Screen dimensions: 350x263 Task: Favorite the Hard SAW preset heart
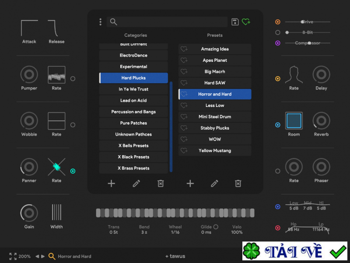184,83
